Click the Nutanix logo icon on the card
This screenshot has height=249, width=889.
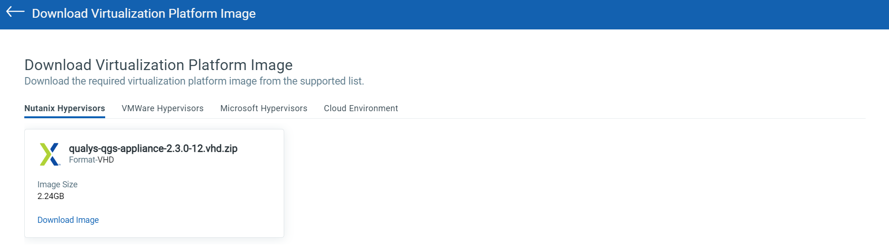[50, 154]
